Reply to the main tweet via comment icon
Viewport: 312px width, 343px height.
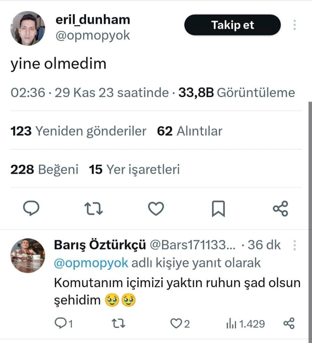click(x=31, y=208)
